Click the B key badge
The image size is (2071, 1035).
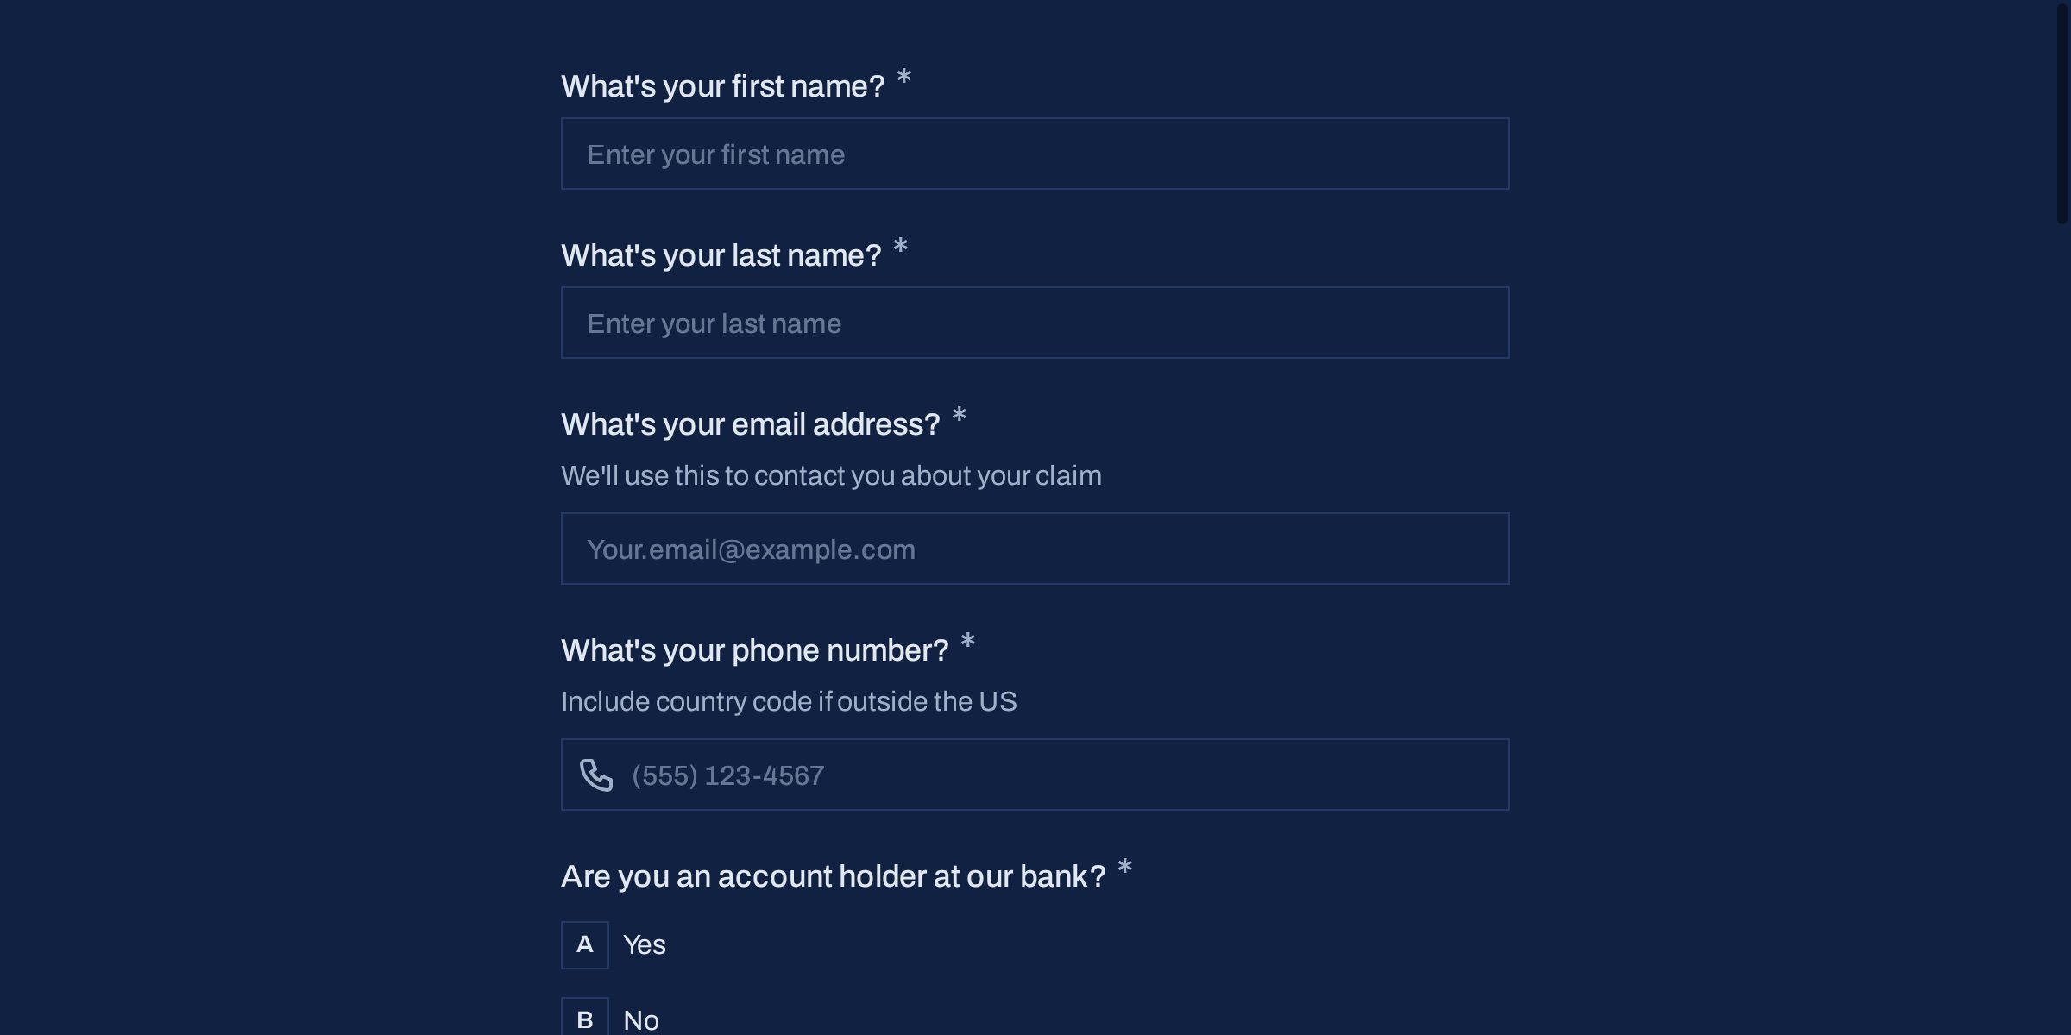(585, 1019)
